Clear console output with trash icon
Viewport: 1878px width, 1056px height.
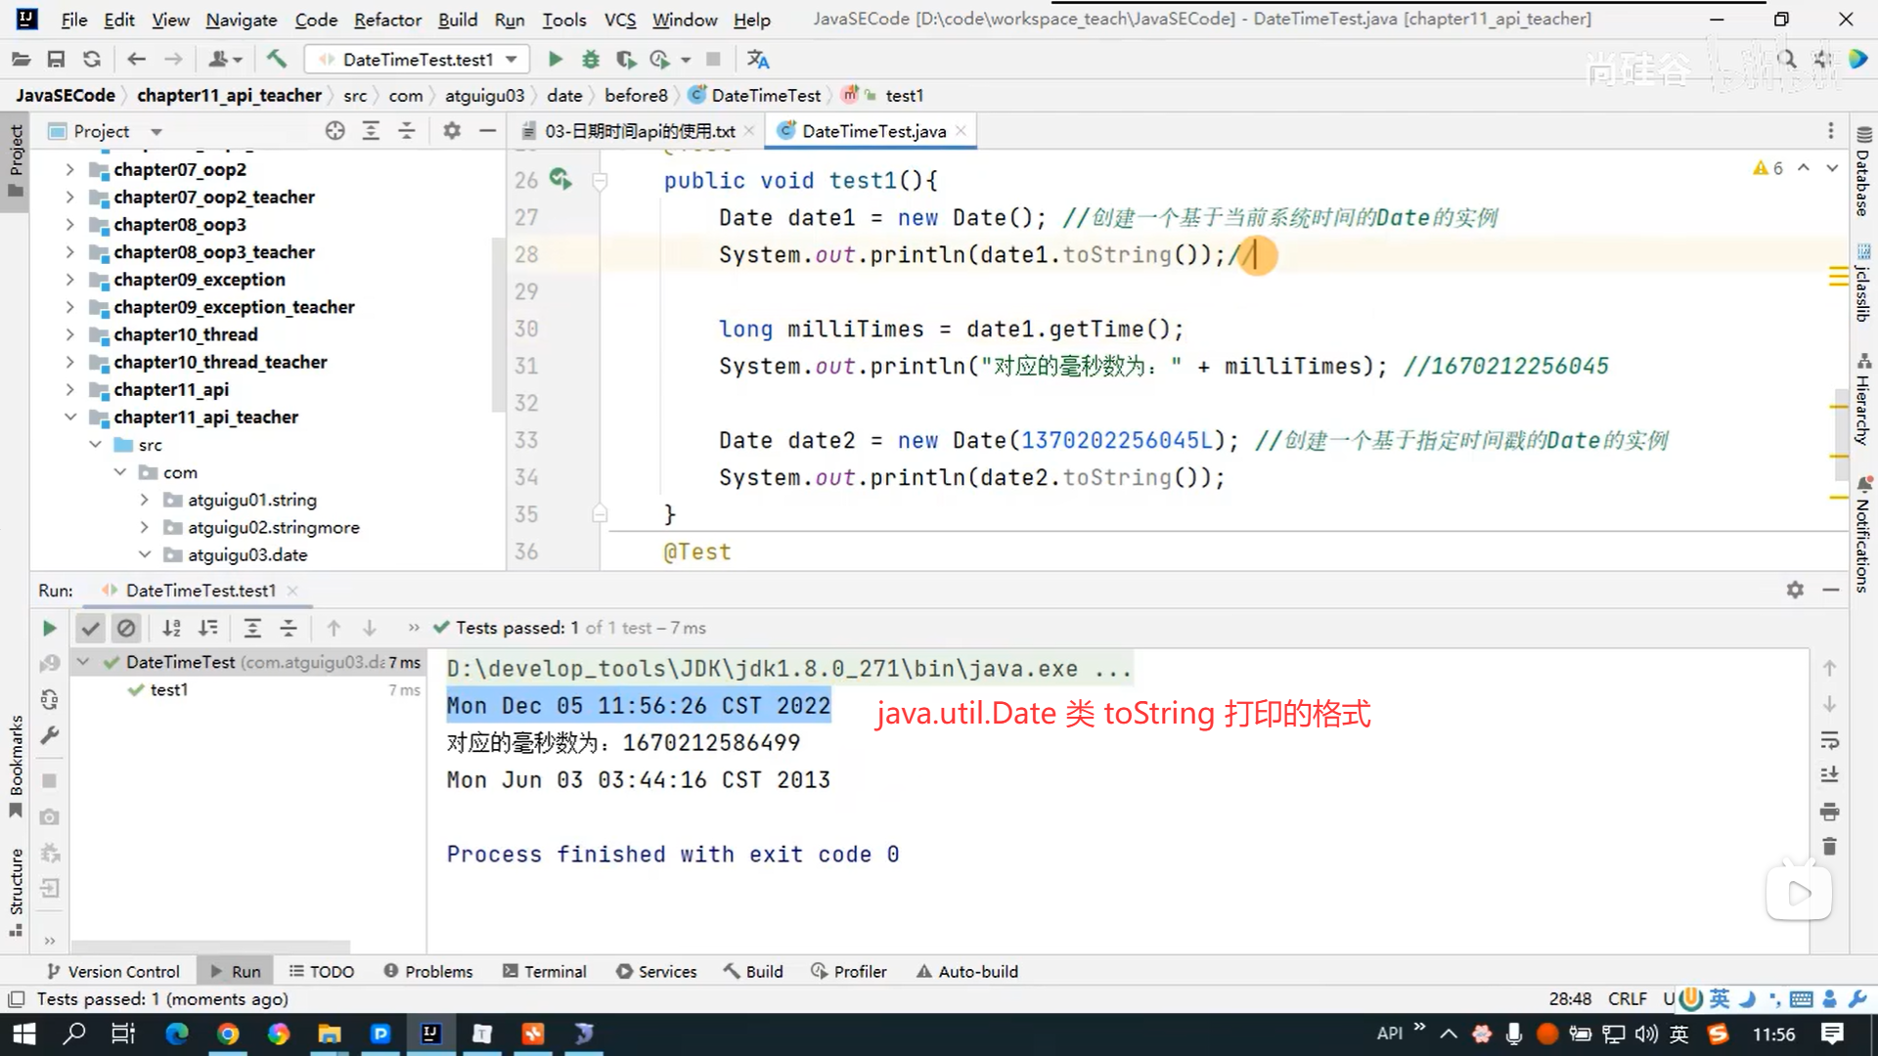pos(1829,847)
